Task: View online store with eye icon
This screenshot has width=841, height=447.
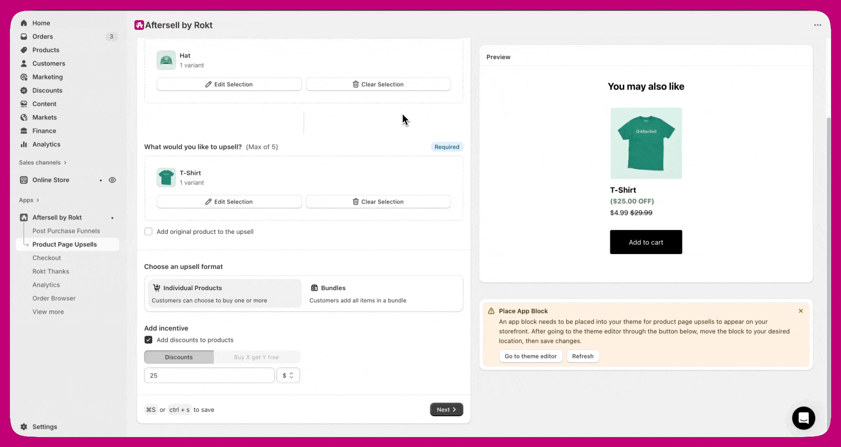Action: (x=112, y=180)
